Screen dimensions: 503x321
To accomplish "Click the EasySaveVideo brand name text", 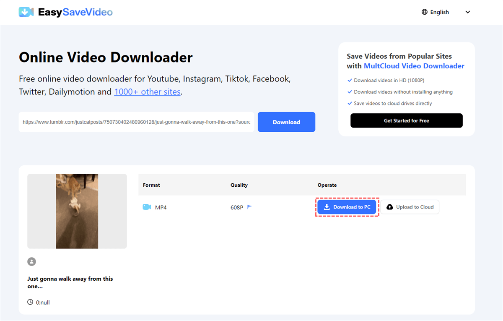I will tap(75, 12).
